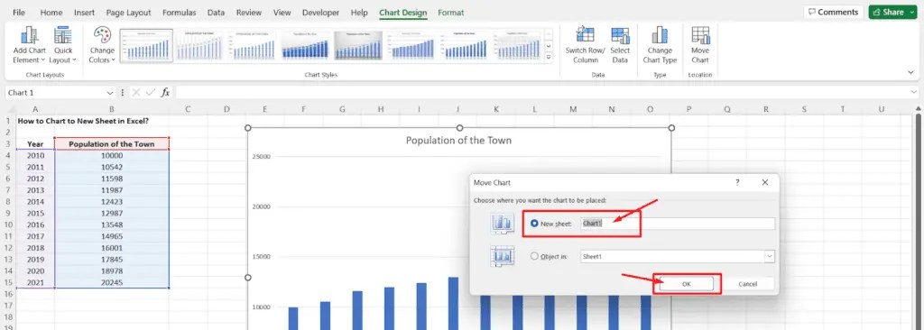Switch to the Help tab

359,13
